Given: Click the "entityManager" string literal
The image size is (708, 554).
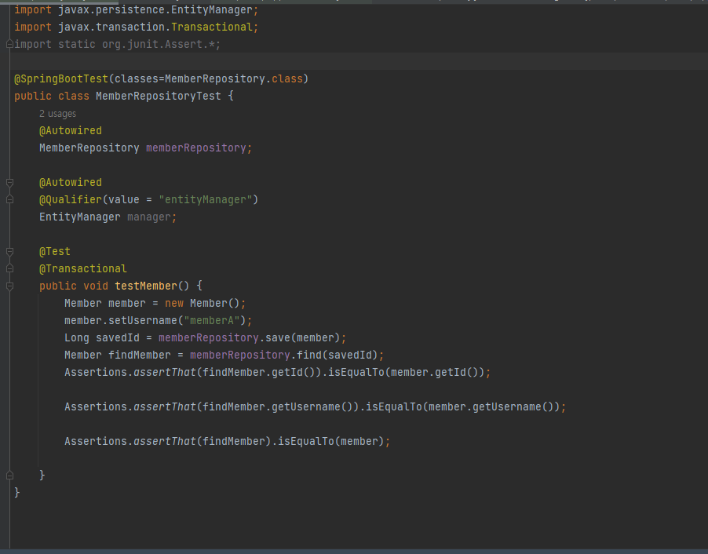Looking at the screenshot, I should (x=205, y=199).
